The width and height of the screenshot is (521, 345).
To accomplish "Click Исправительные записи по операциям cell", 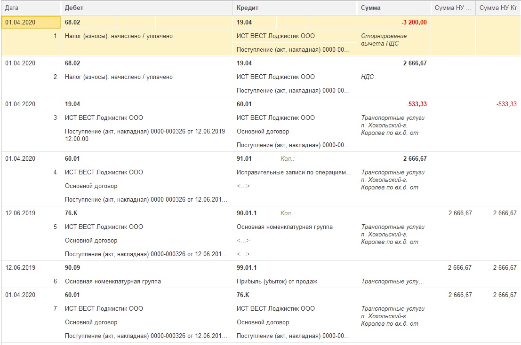I will tap(294, 172).
